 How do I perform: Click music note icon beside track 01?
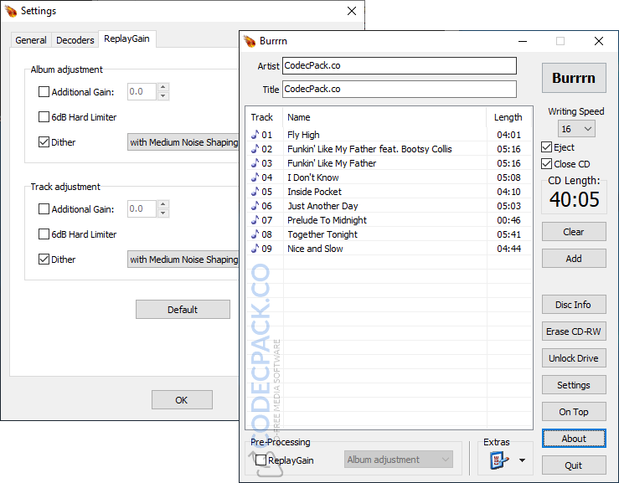point(255,134)
